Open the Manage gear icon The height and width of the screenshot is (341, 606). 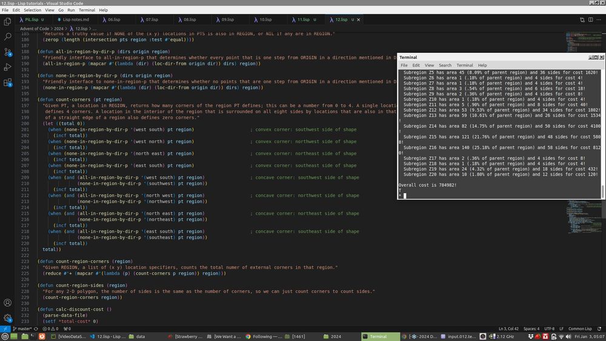pyautogui.click(x=7, y=317)
